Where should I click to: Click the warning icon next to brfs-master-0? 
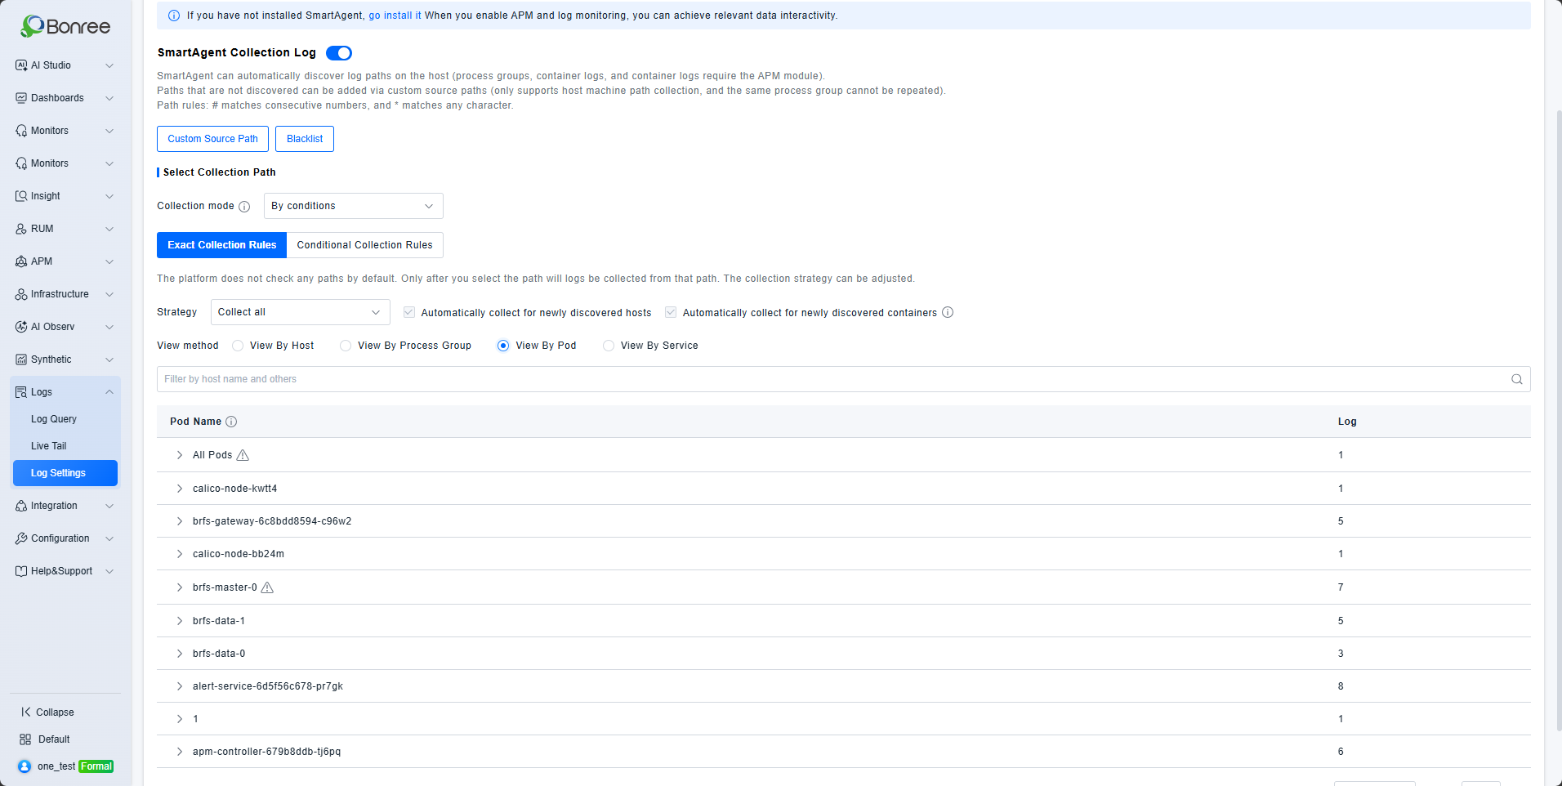point(267,587)
